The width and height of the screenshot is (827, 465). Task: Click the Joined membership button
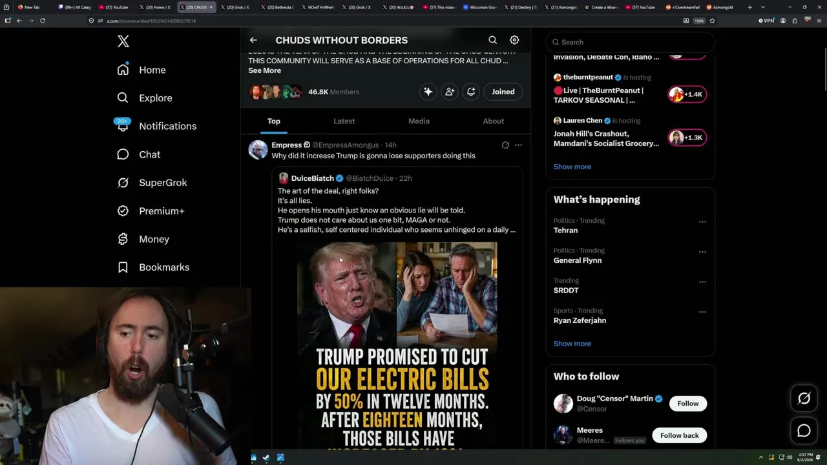(503, 92)
